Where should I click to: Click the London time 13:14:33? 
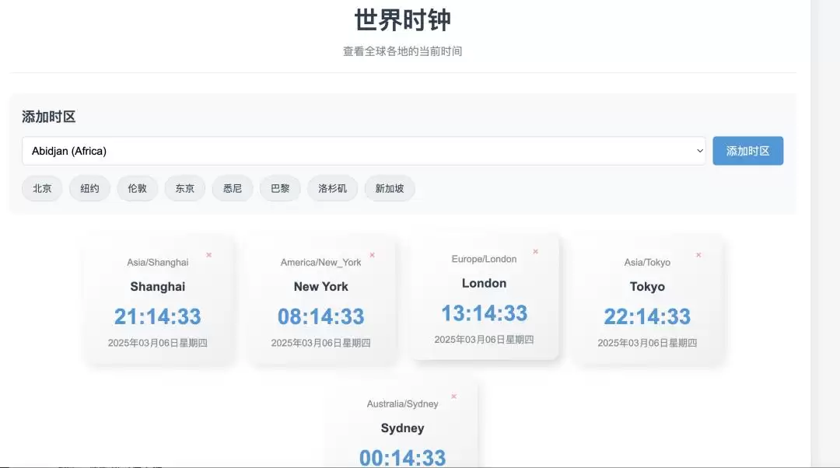[x=485, y=313]
